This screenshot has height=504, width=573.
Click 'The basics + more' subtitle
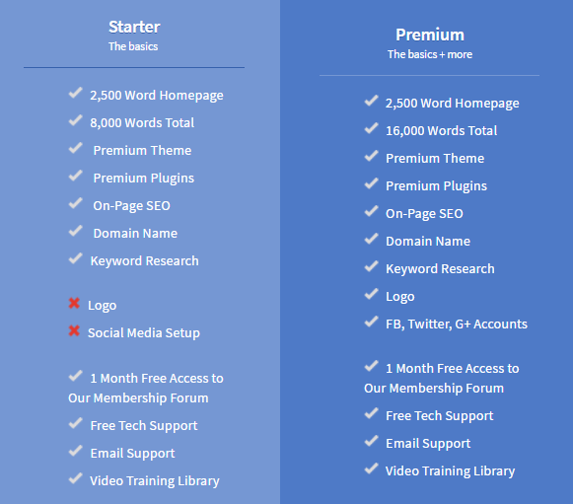point(430,54)
